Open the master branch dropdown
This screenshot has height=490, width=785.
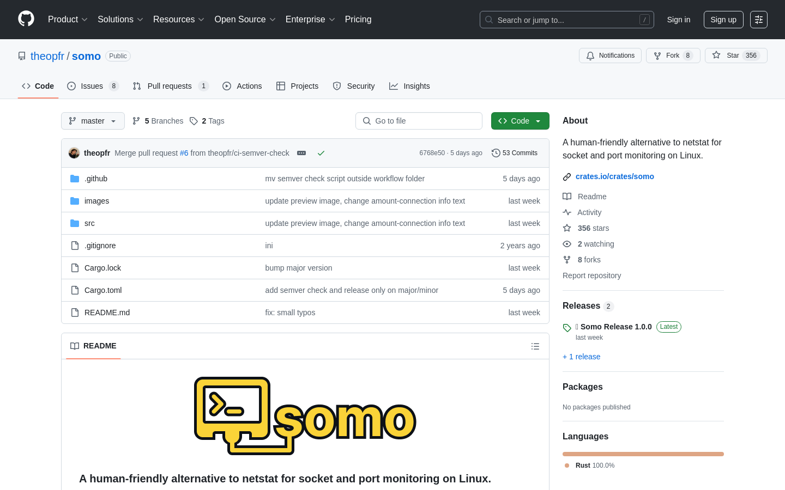click(93, 121)
